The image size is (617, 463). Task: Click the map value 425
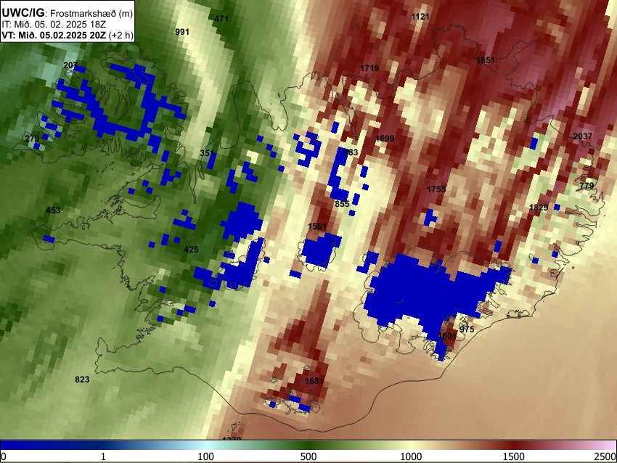(x=191, y=250)
